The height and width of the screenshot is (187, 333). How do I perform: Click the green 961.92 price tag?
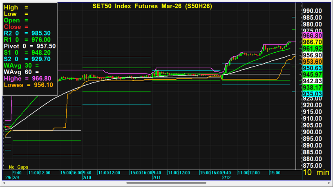tap(312, 49)
